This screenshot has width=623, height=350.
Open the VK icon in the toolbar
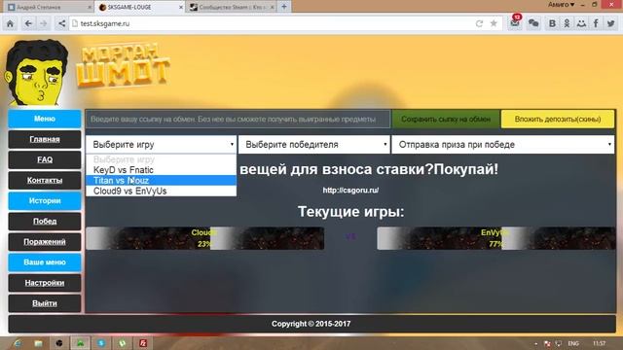click(x=552, y=23)
